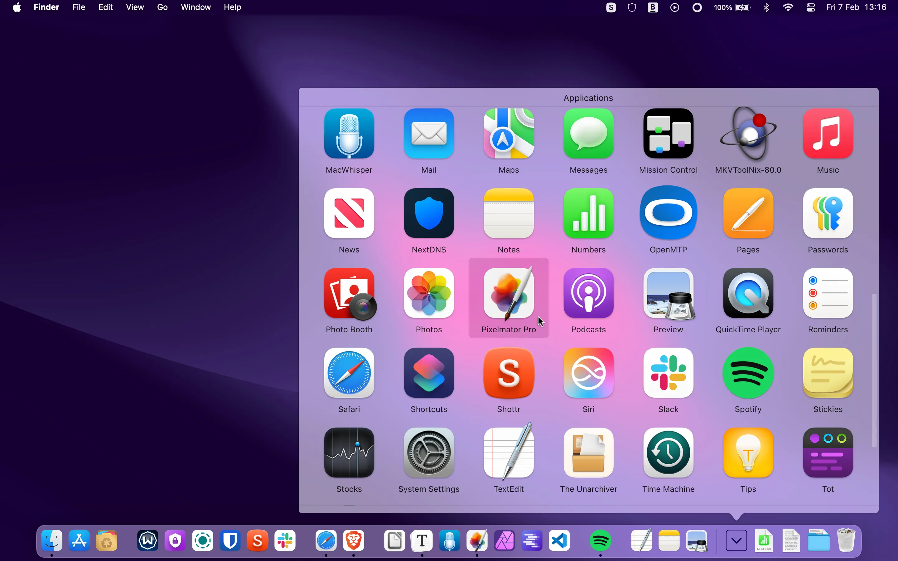This screenshot has height=561, width=898.
Task: Launch Photo Booth
Action: point(348,293)
